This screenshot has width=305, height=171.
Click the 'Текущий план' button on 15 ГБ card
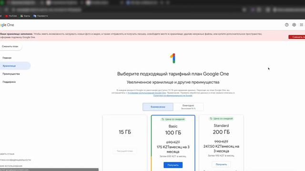click(125, 151)
